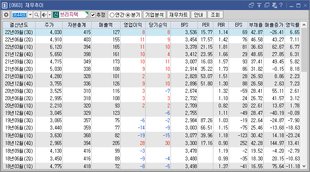
Task: Click the 주가 column header
Action: (x=49, y=25)
